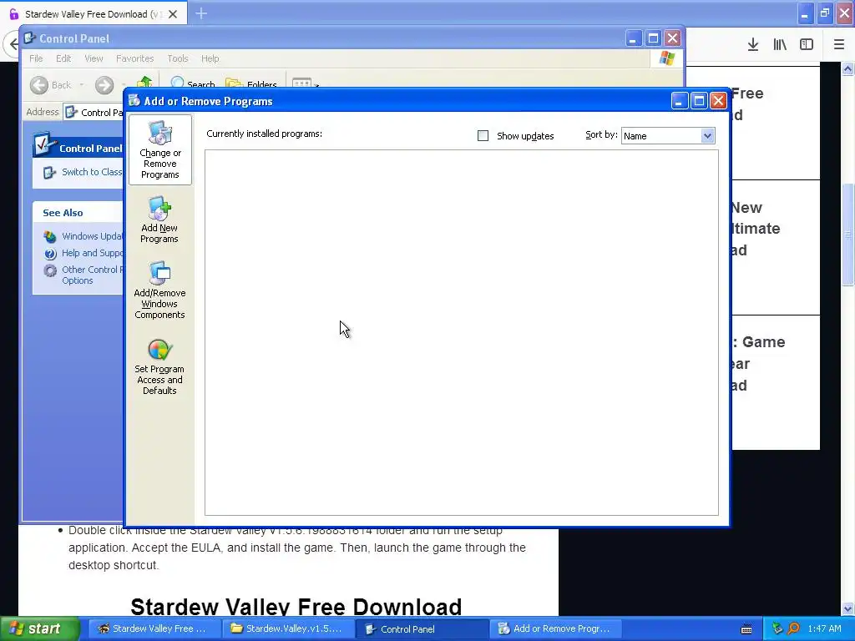The width and height of the screenshot is (855, 641).
Task: Click the on-screen keyboard tray icon
Action: pyautogui.click(x=746, y=629)
